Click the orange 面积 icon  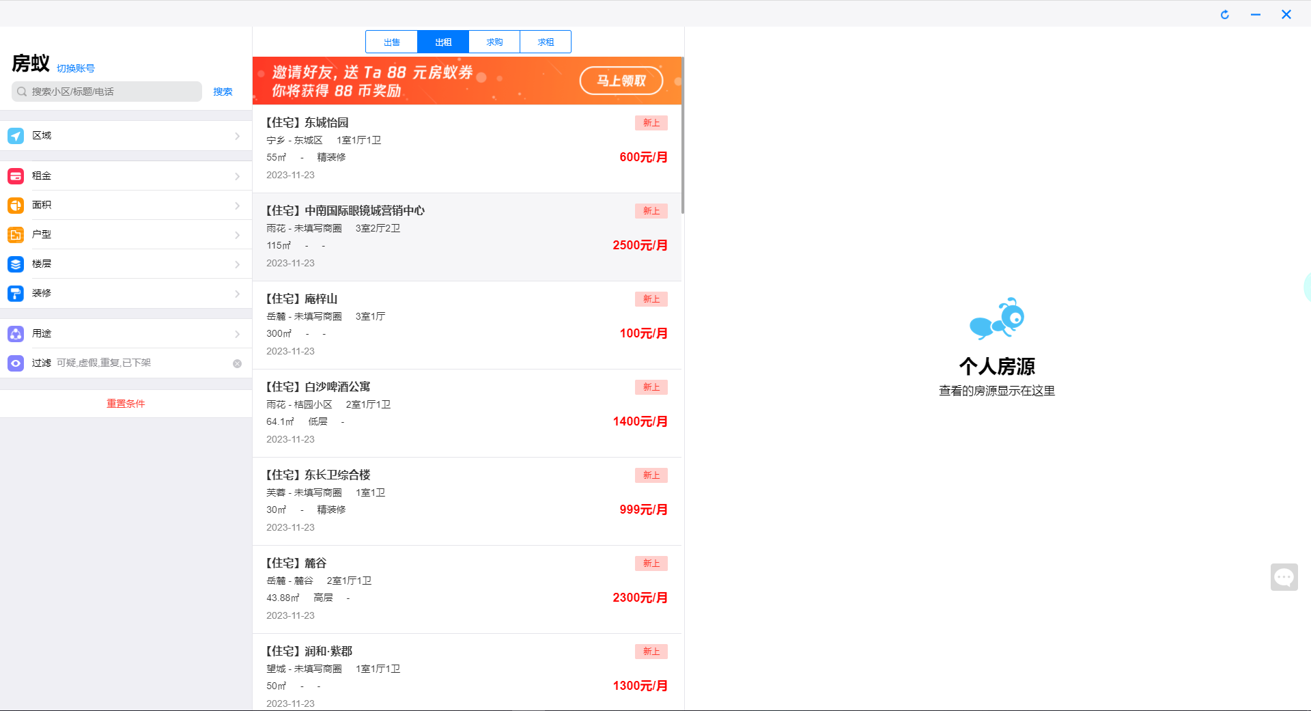tap(16, 206)
